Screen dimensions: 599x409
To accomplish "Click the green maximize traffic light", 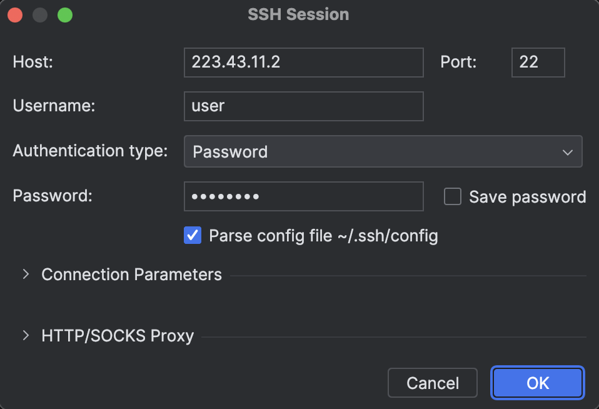I will (64, 14).
